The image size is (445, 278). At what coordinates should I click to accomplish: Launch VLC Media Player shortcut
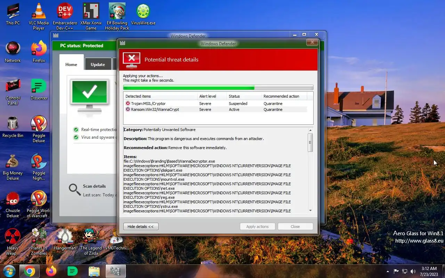(39, 17)
